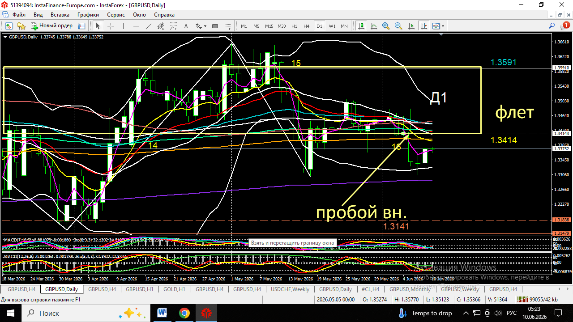Switch to the GOLD,H1 chart tab
573x322 pixels.
pyautogui.click(x=174, y=289)
